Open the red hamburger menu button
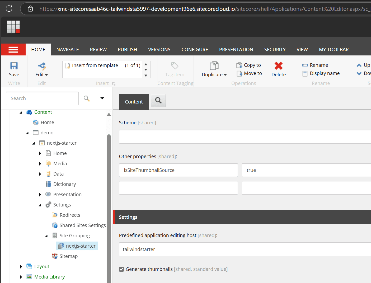Screen dimensions: 371x283 click(x=13, y=50)
